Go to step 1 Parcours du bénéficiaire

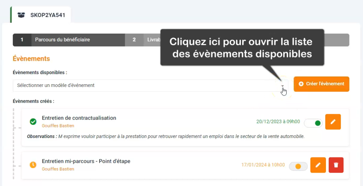[x=69, y=40]
